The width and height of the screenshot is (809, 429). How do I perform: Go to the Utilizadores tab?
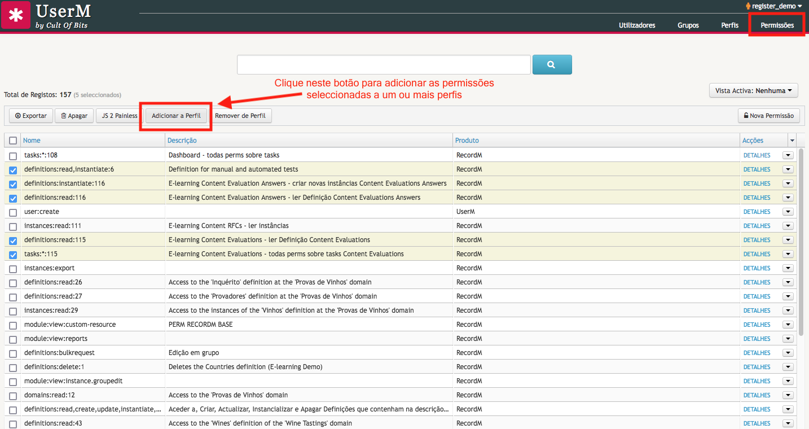pos(637,25)
